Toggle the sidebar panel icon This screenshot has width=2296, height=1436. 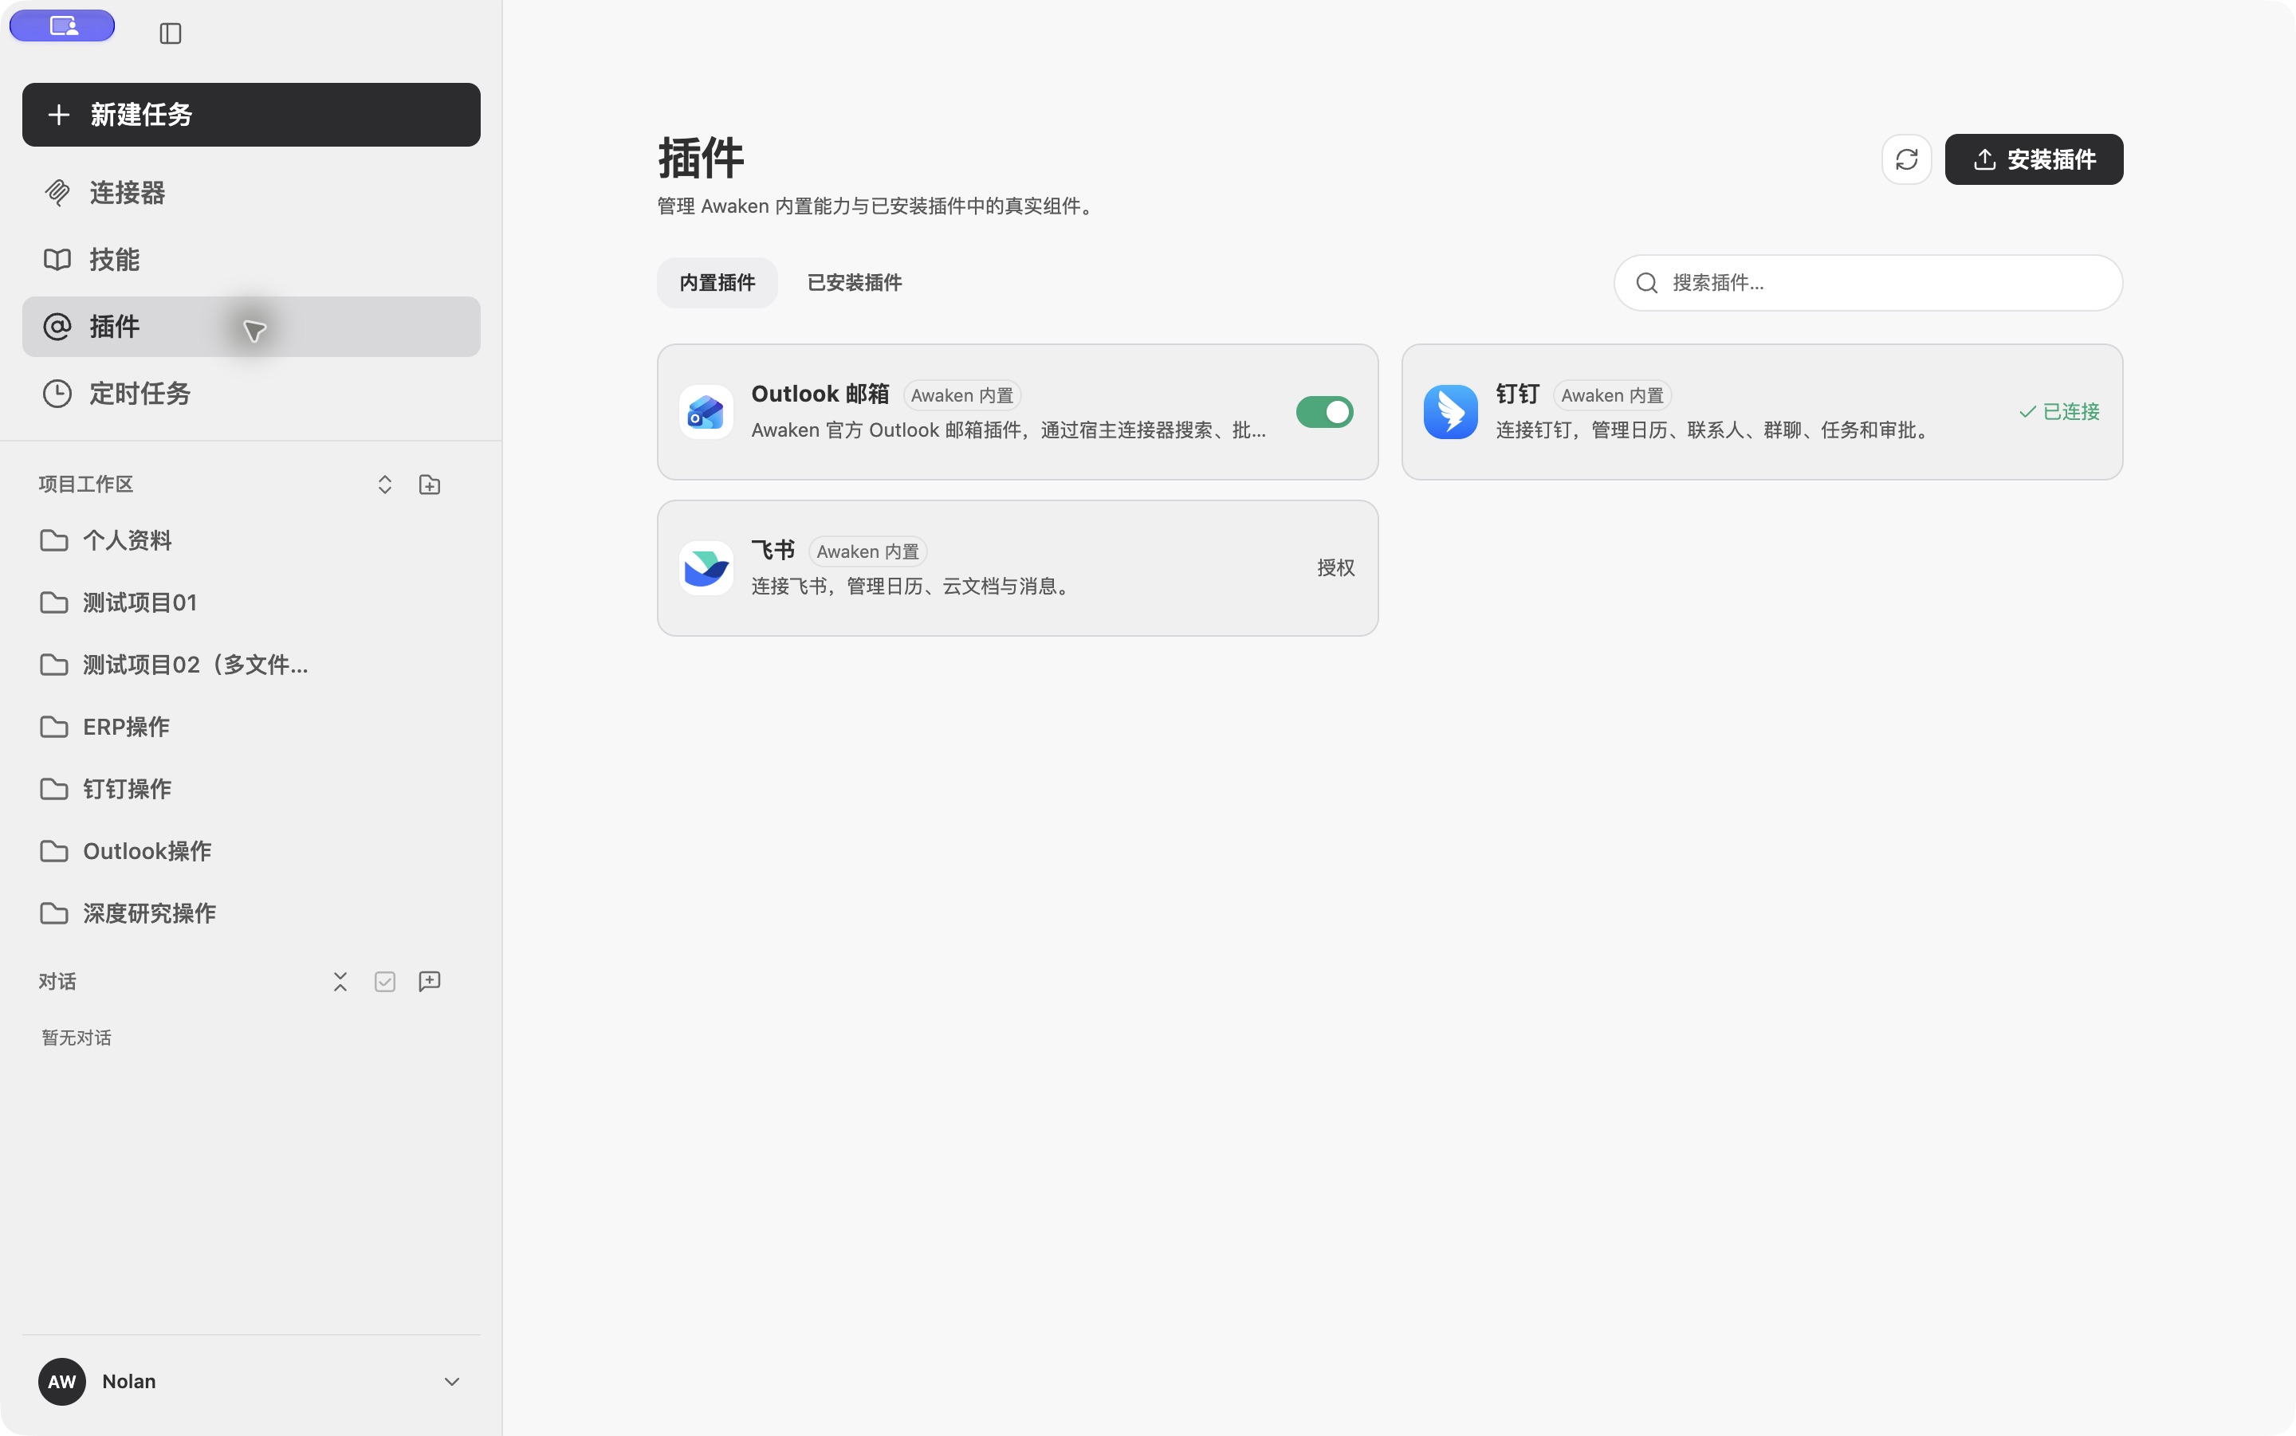click(x=171, y=33)
